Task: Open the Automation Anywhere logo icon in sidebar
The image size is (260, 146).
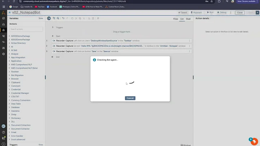Action: pos(3,13)
